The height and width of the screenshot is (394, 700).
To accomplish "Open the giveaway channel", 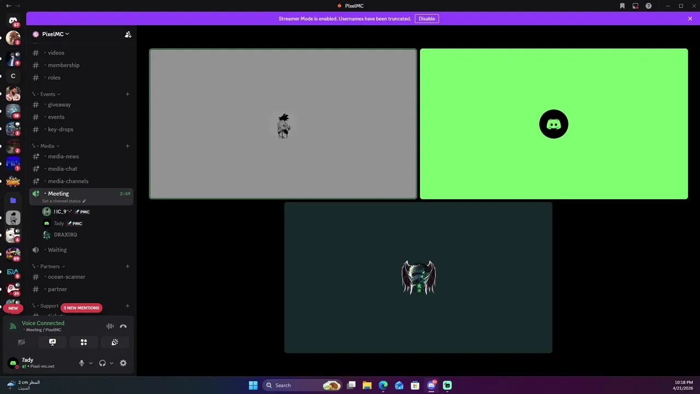I will pyautogui.click(x=81, y=105).
